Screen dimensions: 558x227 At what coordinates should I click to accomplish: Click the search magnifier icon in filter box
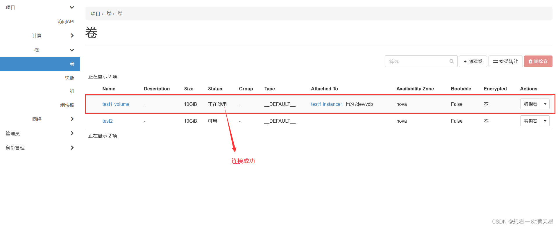click(452, 61)
